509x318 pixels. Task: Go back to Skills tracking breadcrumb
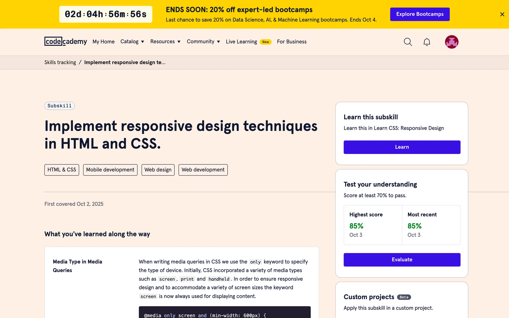pyautogui.click(x=60, y=63)
